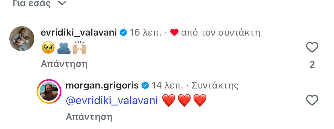Click the hugging people emoji in comment
Screen dimensions: 334x129
(x=64, y=48)
